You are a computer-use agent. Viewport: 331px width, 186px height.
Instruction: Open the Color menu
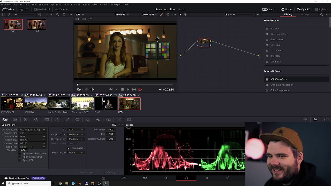[x=95, y=4]
